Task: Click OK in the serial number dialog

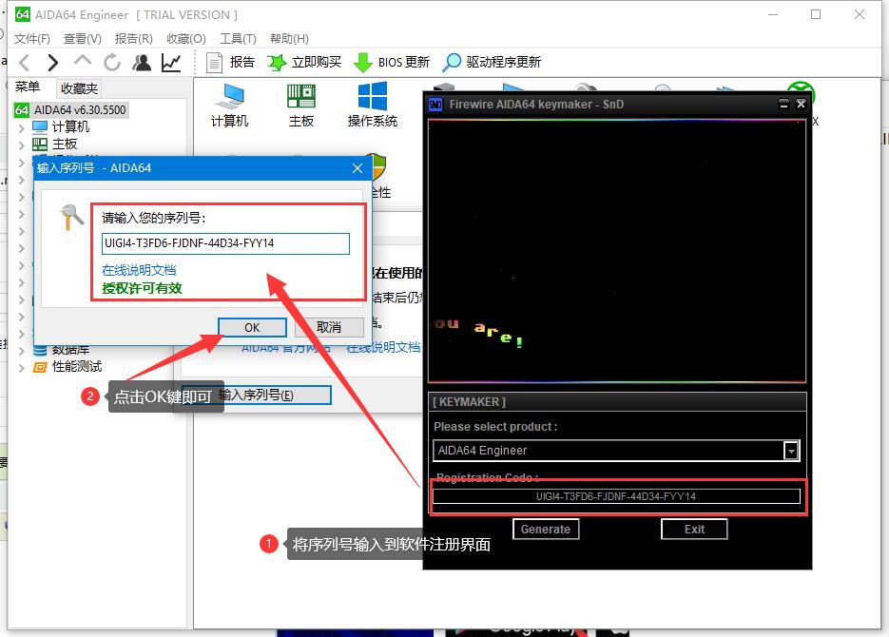Action: (x=252, y=328)
